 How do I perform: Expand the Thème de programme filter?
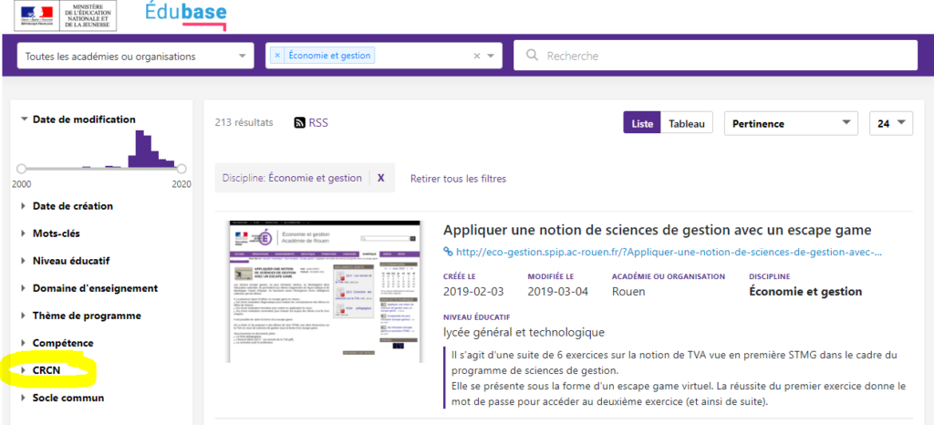[x=80, y=316]
